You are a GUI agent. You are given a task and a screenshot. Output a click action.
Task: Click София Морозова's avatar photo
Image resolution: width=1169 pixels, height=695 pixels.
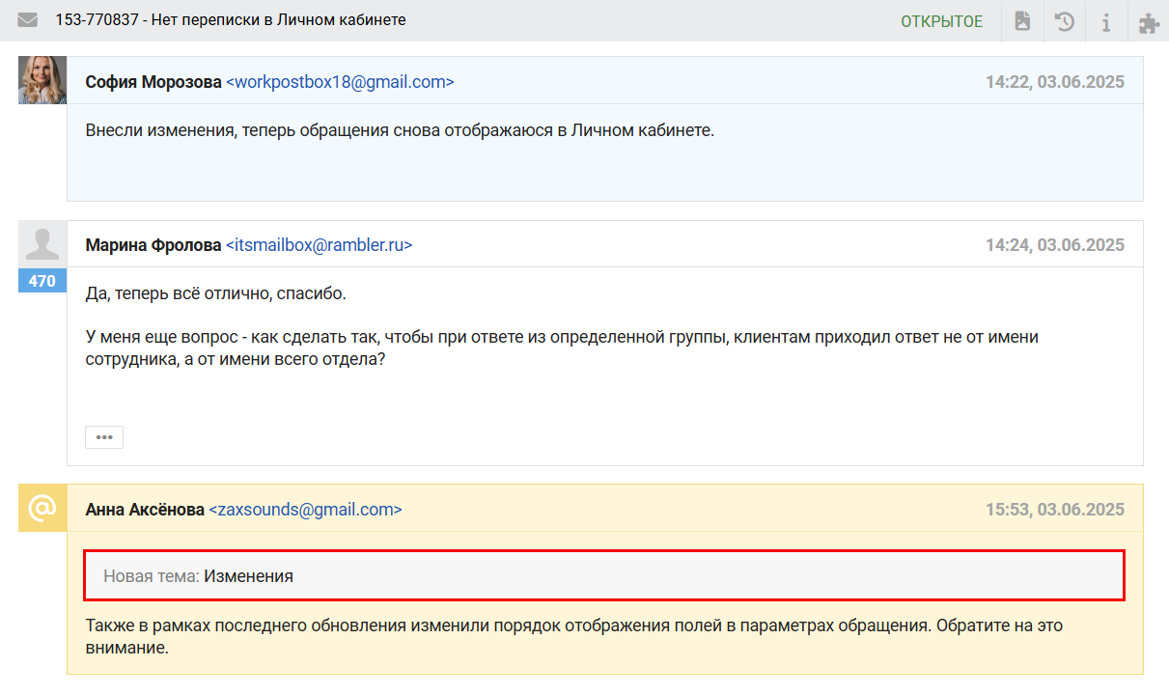[42, 80]
